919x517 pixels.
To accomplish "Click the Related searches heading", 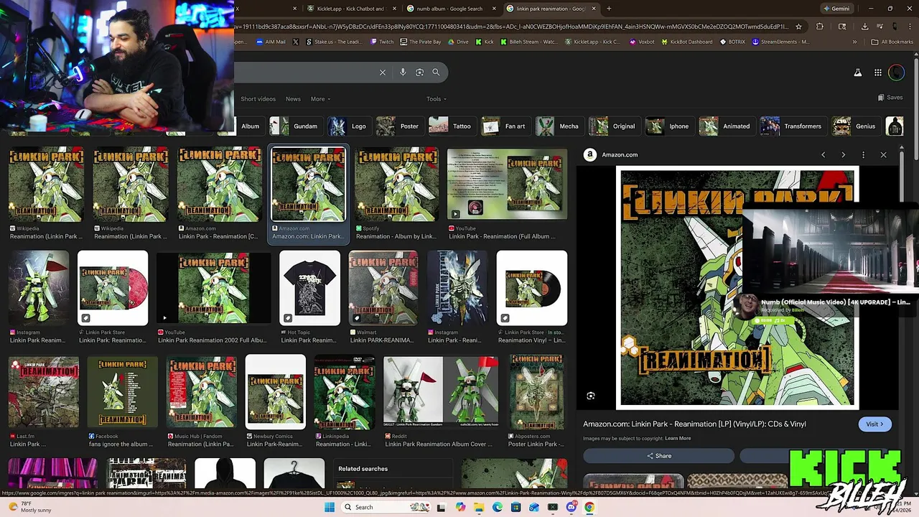I will (x=363, y=469).
